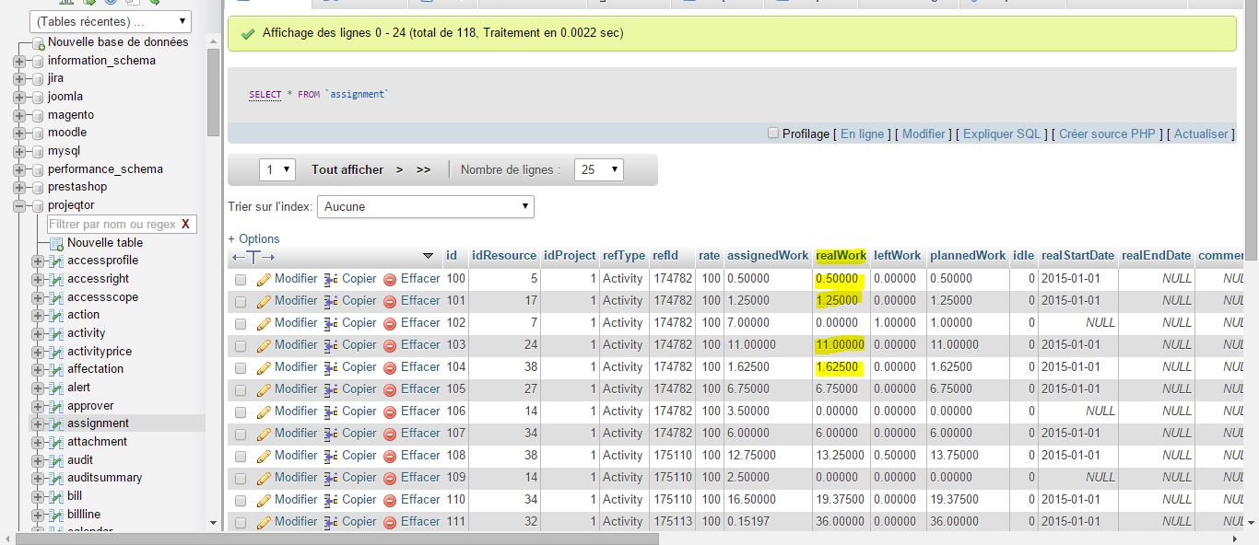This screenshot has height=545, width=1259.
Task: Click the pencil Modifier icon for row 100
Action: click(264, 279)
